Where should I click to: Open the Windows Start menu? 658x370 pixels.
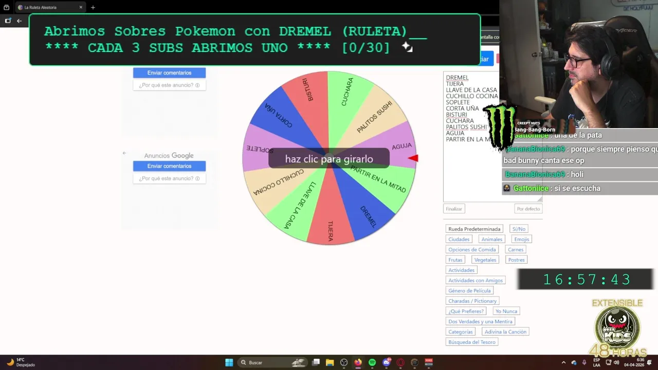tap(229, 362)
